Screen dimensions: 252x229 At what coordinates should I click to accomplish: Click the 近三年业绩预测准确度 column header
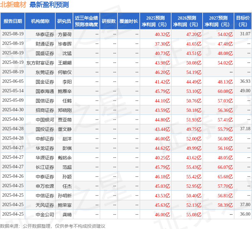[86, 21]
